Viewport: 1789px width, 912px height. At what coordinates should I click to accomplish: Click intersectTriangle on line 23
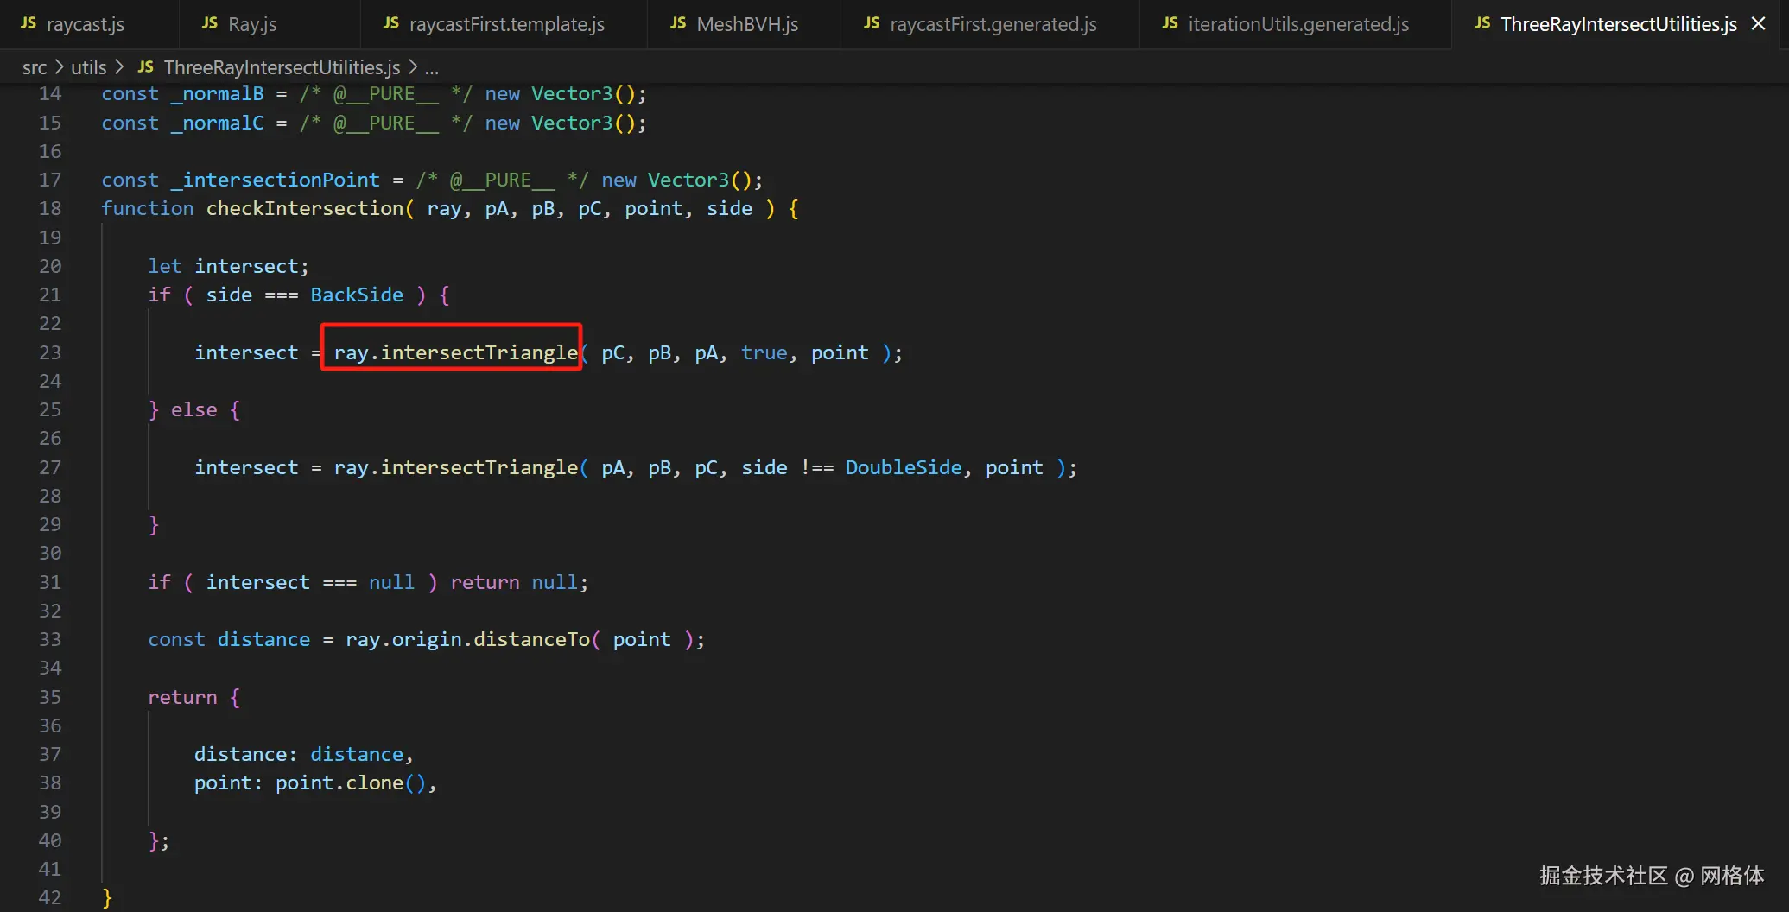479,352
